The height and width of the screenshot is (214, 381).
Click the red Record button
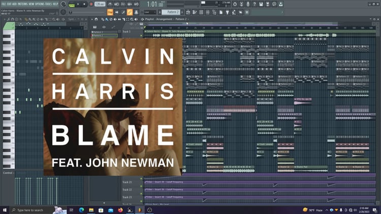[x=91, y=4]
